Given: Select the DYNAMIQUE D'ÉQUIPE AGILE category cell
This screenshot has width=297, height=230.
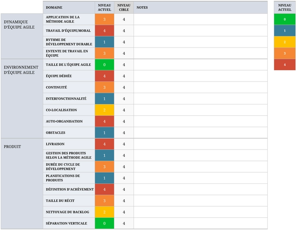Looking at the screenshot, I should click(22, 36).
